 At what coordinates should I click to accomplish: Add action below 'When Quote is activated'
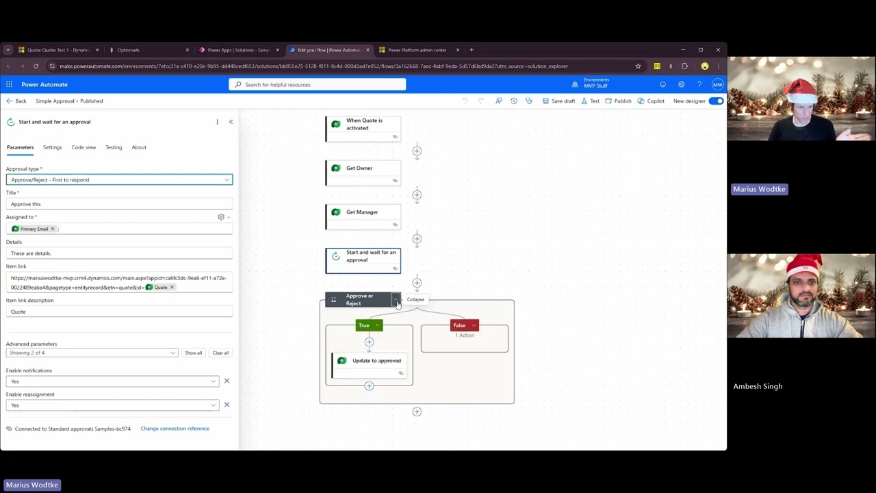[417, 151]
